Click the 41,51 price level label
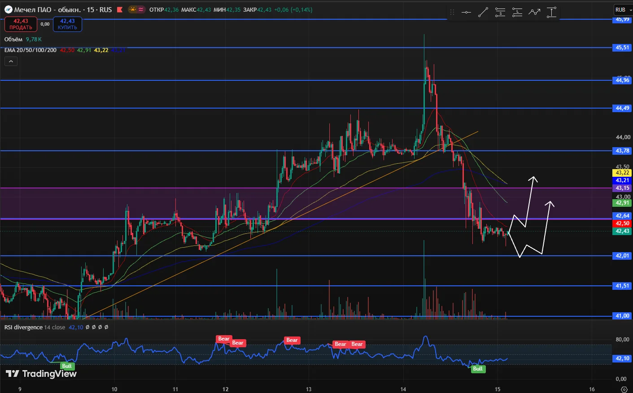633x393 pixels. [622, 286]
